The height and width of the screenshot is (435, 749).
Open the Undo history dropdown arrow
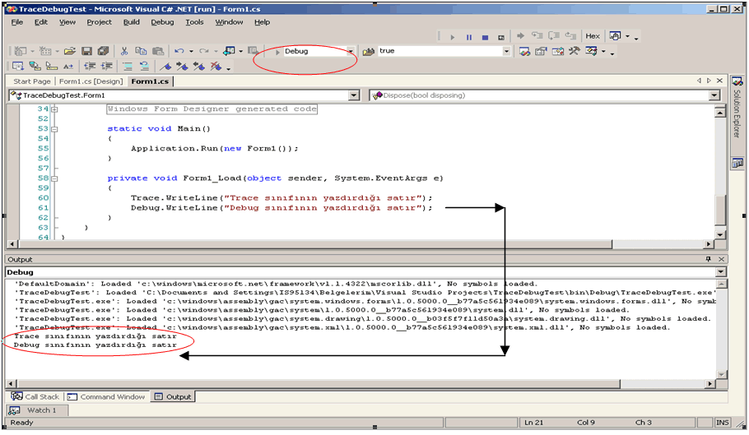[191, 51]
